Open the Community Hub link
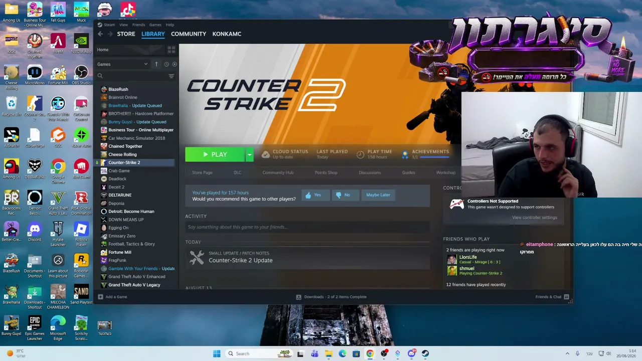Viewport: 642px width, 361px height. (x=278, y=172)
